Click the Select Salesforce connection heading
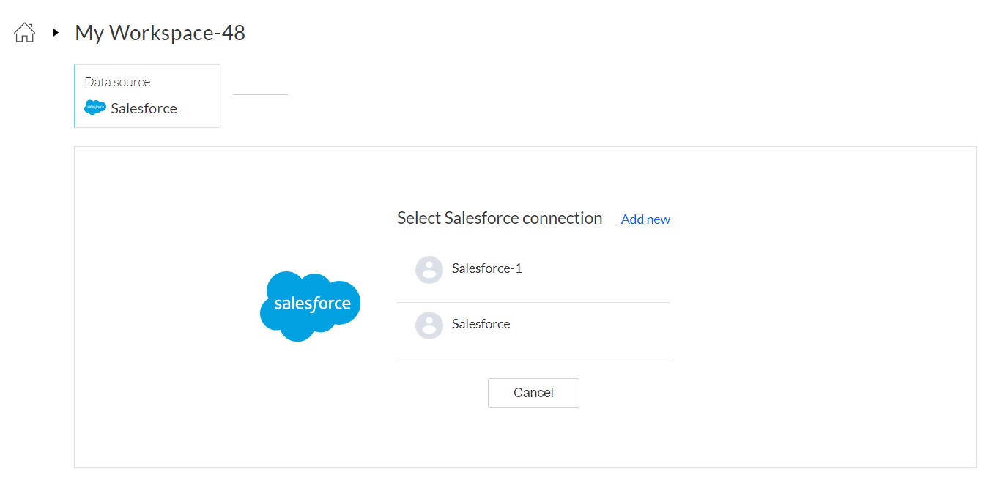 (x=500, y=218)
